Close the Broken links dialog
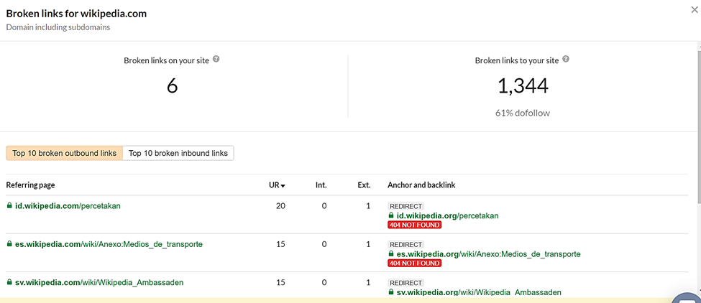The width and height of the screenshot is (701, 303). tap(695, 10)
